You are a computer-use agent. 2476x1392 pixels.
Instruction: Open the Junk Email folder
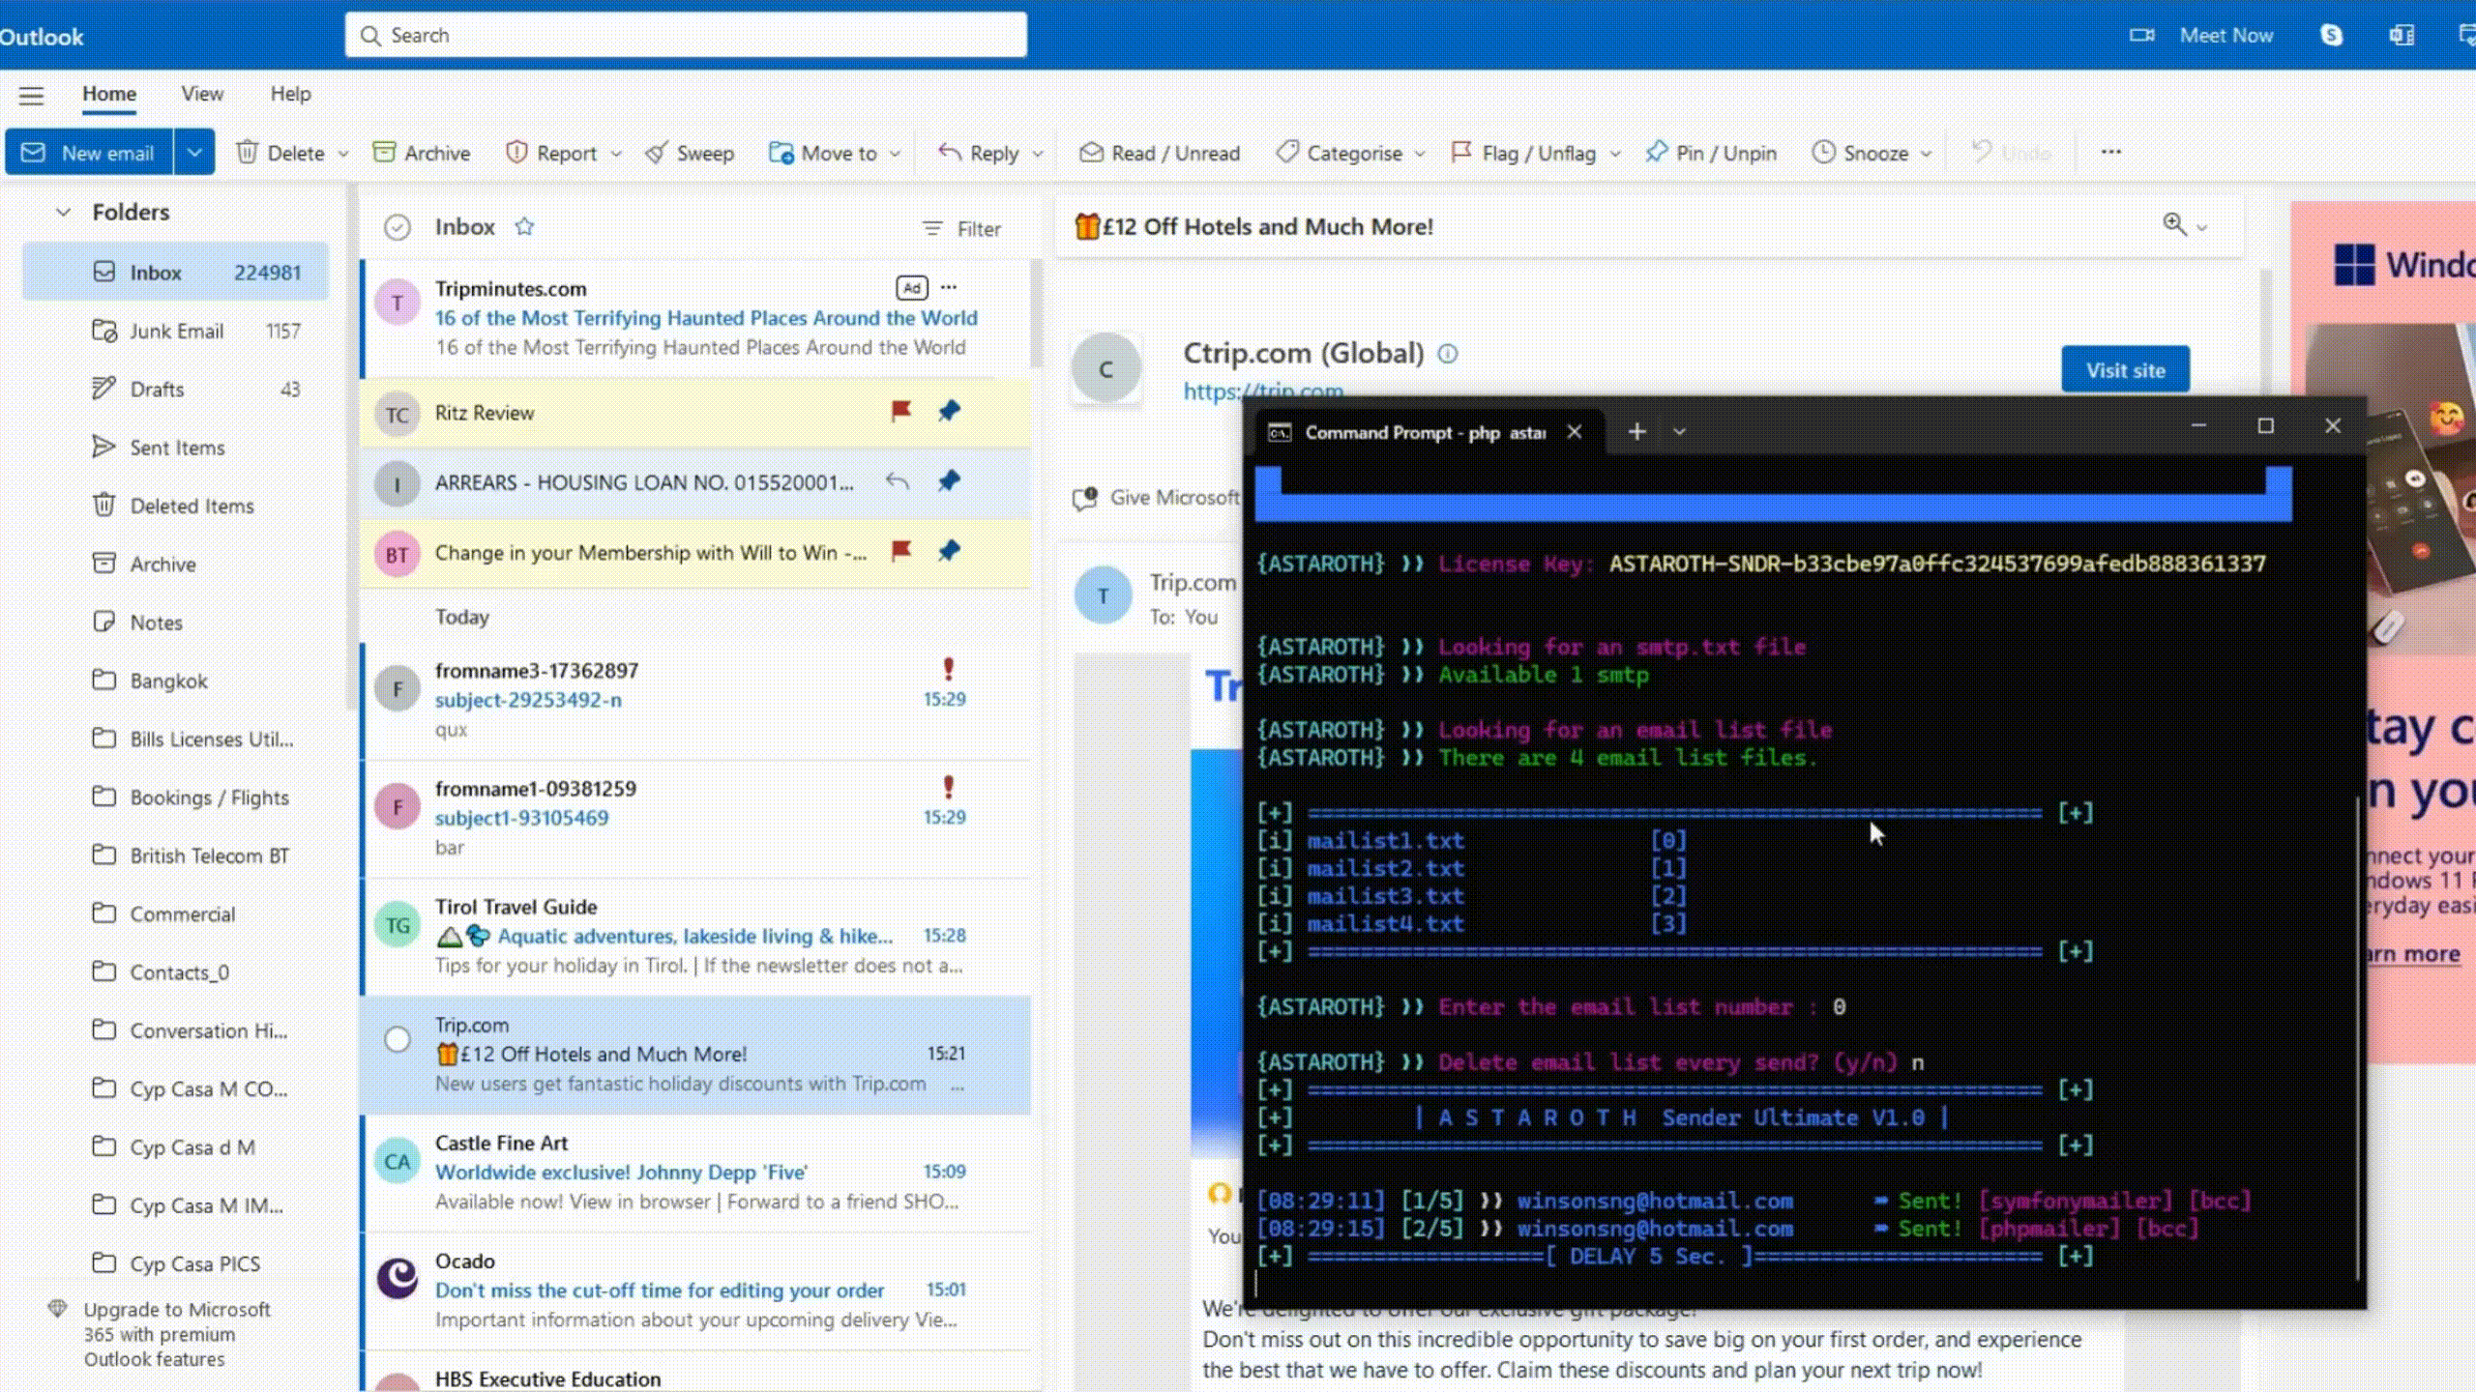[x=176, y=332]
